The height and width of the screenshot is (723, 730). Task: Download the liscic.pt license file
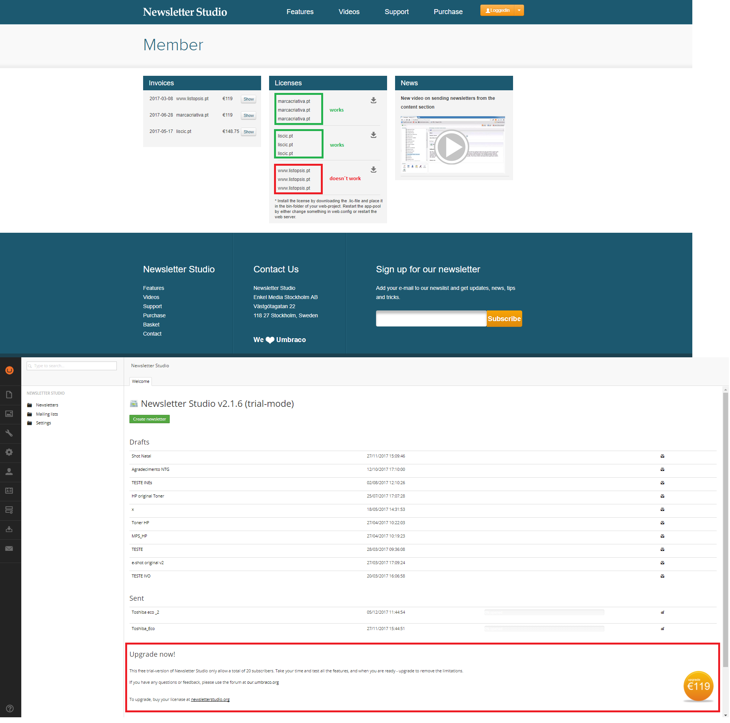(x=374, y=135)
